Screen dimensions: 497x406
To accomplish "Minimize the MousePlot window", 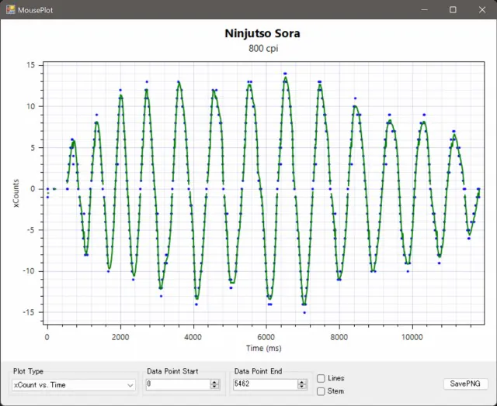I will 426,10.
